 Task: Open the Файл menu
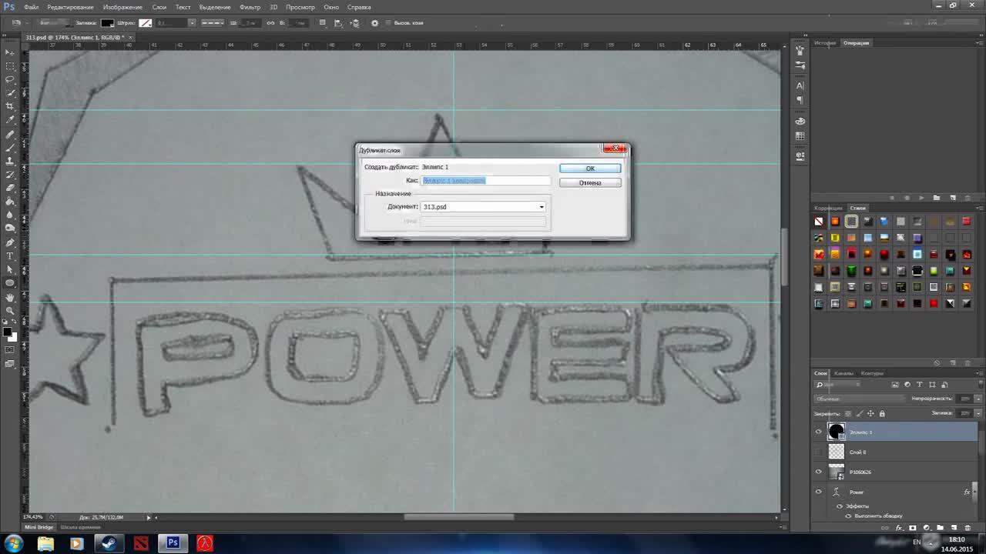(32, 7)
